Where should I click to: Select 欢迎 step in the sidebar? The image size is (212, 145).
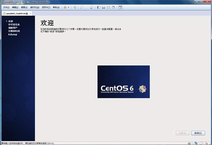click(10, 21)
